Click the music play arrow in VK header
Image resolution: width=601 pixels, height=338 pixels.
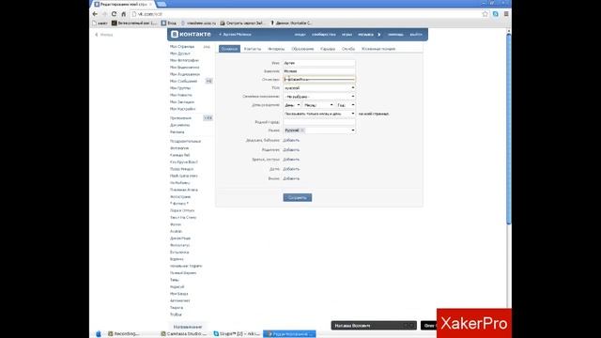click(379, 35)
